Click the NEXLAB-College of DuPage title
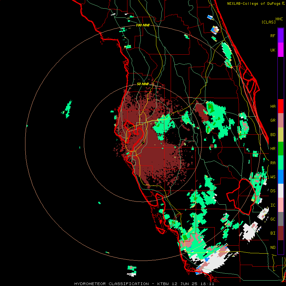 pos(254,3)
